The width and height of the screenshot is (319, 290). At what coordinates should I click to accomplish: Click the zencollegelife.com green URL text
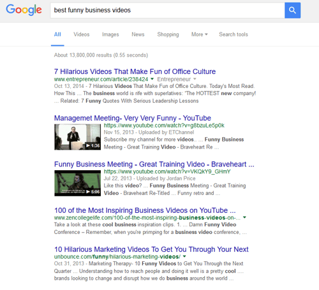(147, 218)
